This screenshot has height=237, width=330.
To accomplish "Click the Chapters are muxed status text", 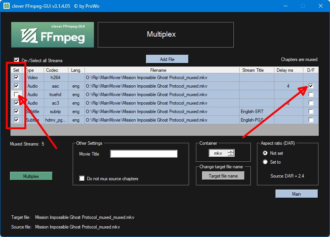I will coord(299,59).
